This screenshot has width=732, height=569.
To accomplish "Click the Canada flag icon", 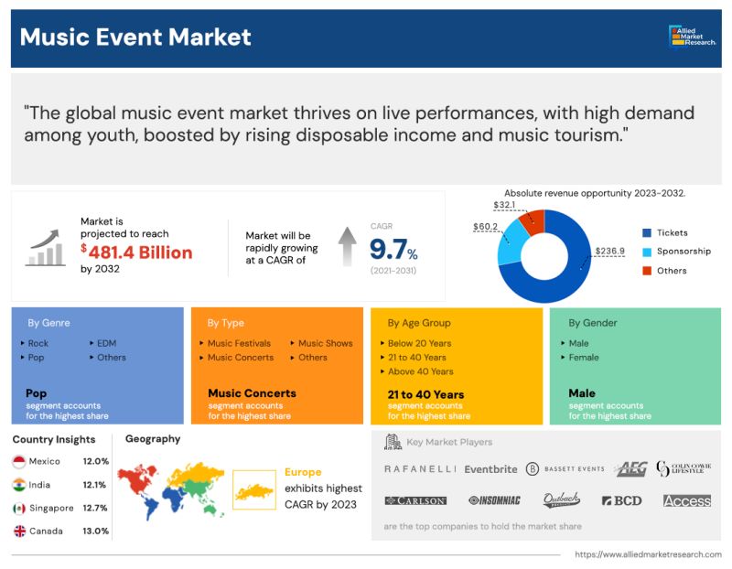I will pos(18,531).
